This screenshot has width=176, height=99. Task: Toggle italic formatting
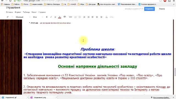51,17
